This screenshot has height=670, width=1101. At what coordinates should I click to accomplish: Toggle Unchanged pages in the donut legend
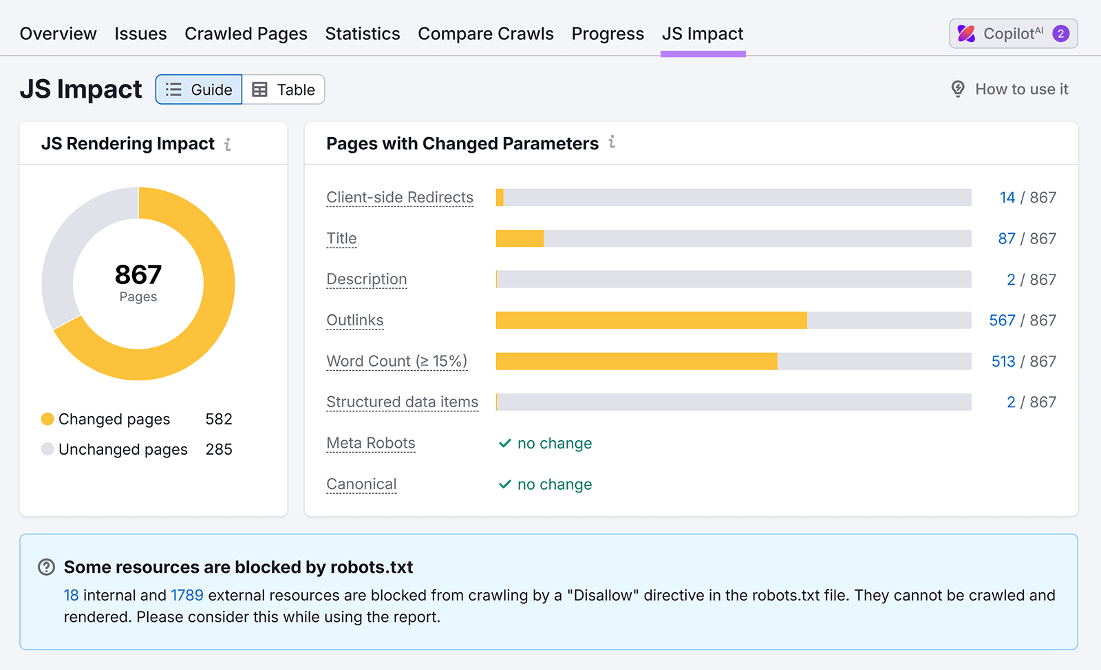122,449
